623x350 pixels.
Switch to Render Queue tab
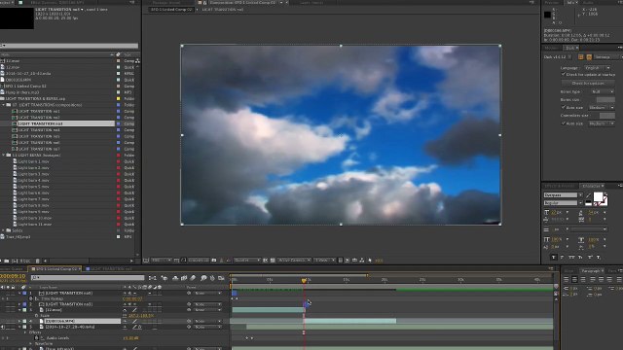point(12,269)
